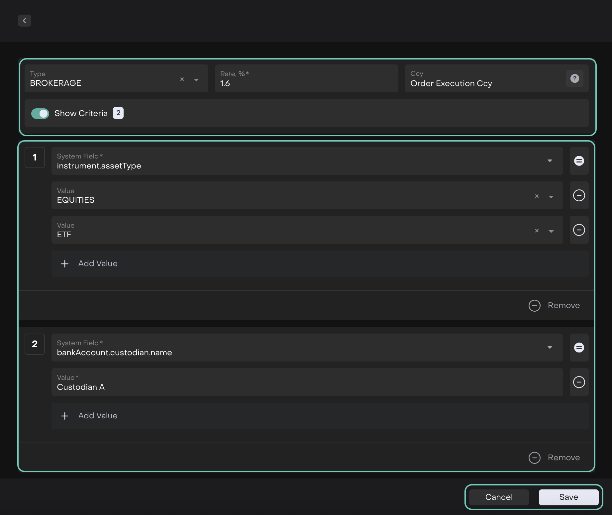Expand the instrument.assetType System Field dropdown
Viewport: 612px width, 515px height.
tap(550, 161)
